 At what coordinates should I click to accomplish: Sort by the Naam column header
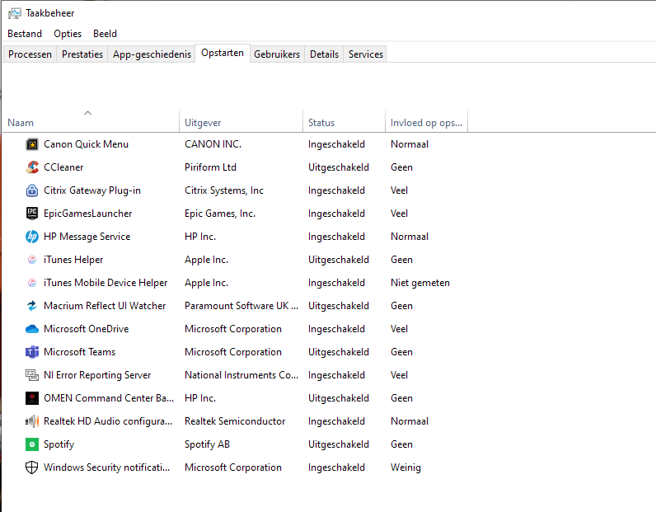(x=91, y=121)
